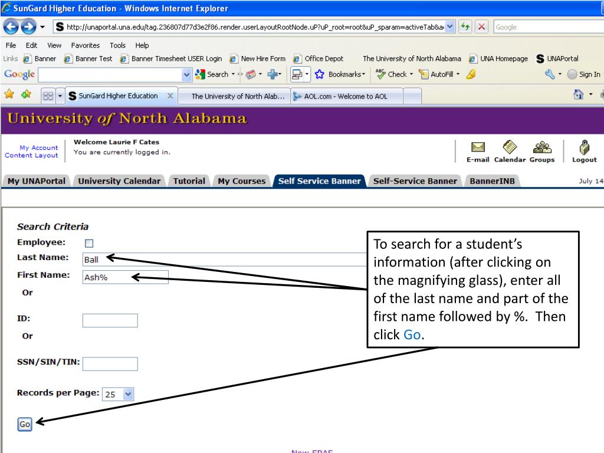Open the Edit menu
The image size is (604, 453).
[x=31, y=45]
